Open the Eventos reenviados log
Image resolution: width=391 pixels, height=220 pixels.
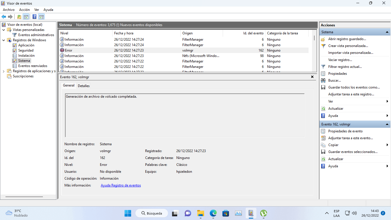click(x=33, y=66)
